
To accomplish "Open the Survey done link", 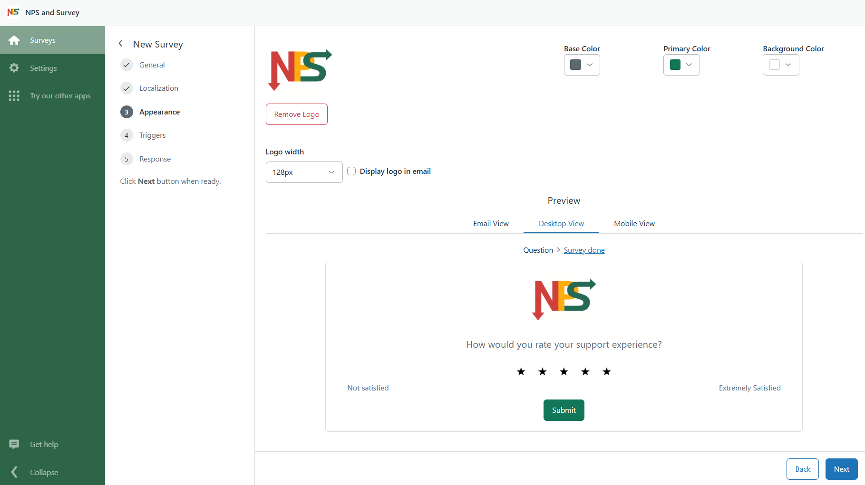I will coord(584,250).
